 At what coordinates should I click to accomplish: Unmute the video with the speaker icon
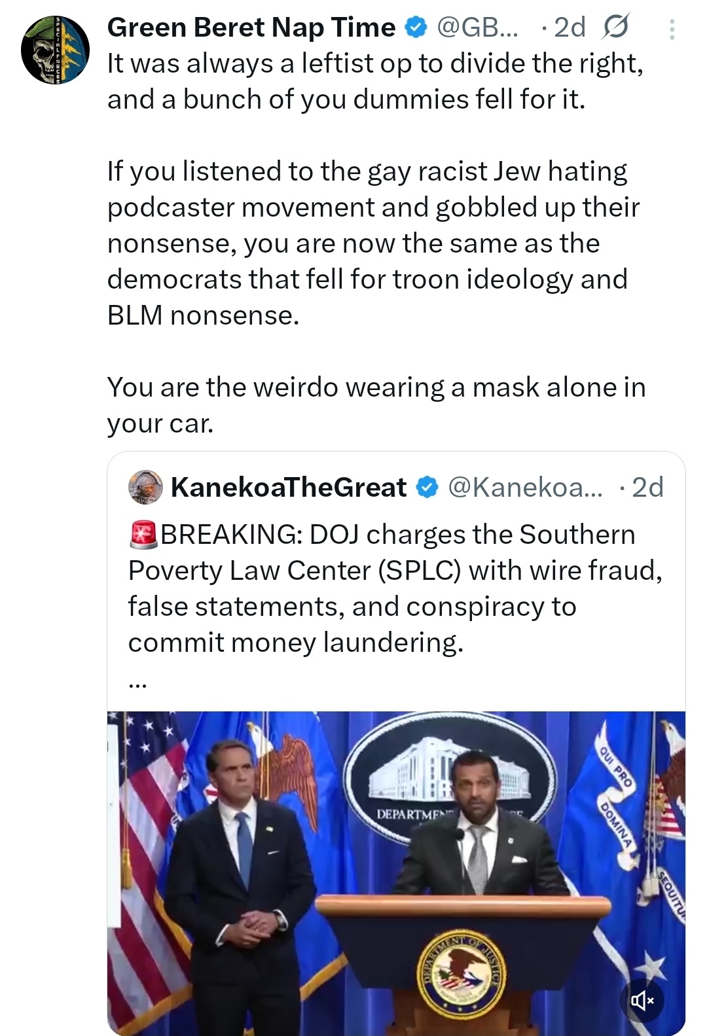[642, 1000]
